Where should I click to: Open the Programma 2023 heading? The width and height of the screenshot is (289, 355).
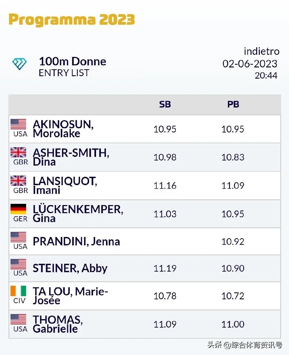[x=72, y=20]
